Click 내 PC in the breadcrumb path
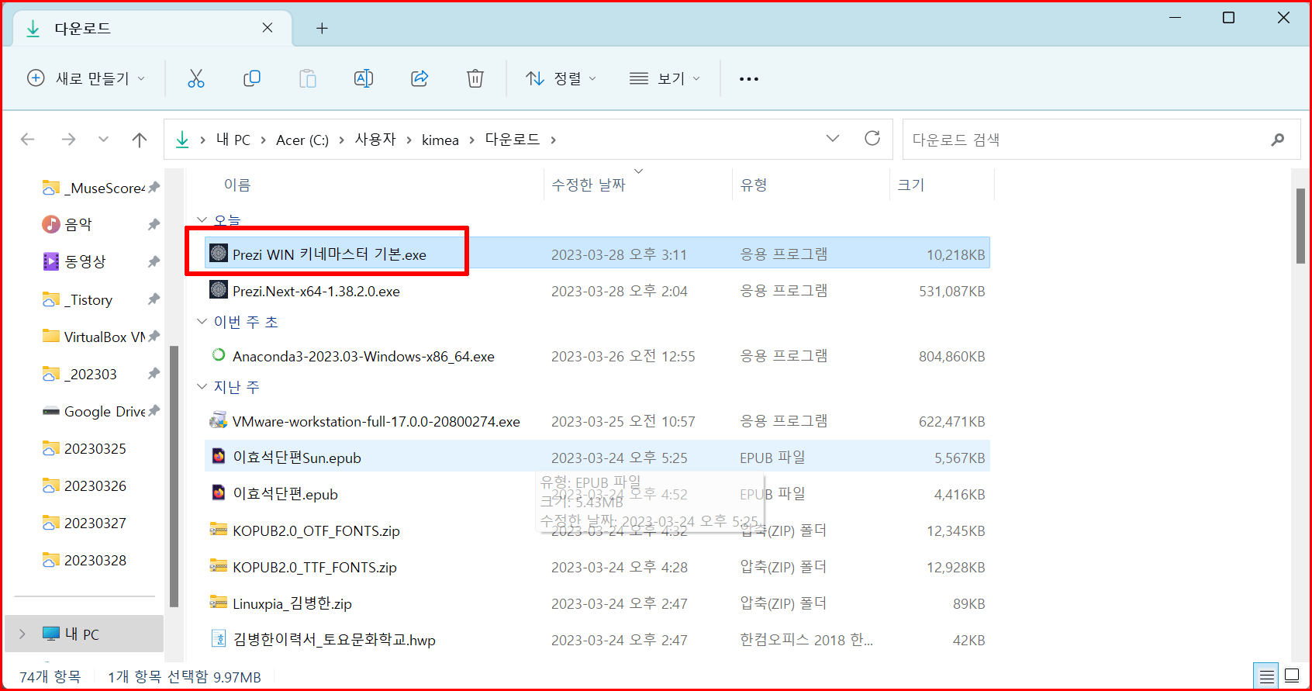The width and height of the screenshot is (1312, 691). tap(233, 140)
